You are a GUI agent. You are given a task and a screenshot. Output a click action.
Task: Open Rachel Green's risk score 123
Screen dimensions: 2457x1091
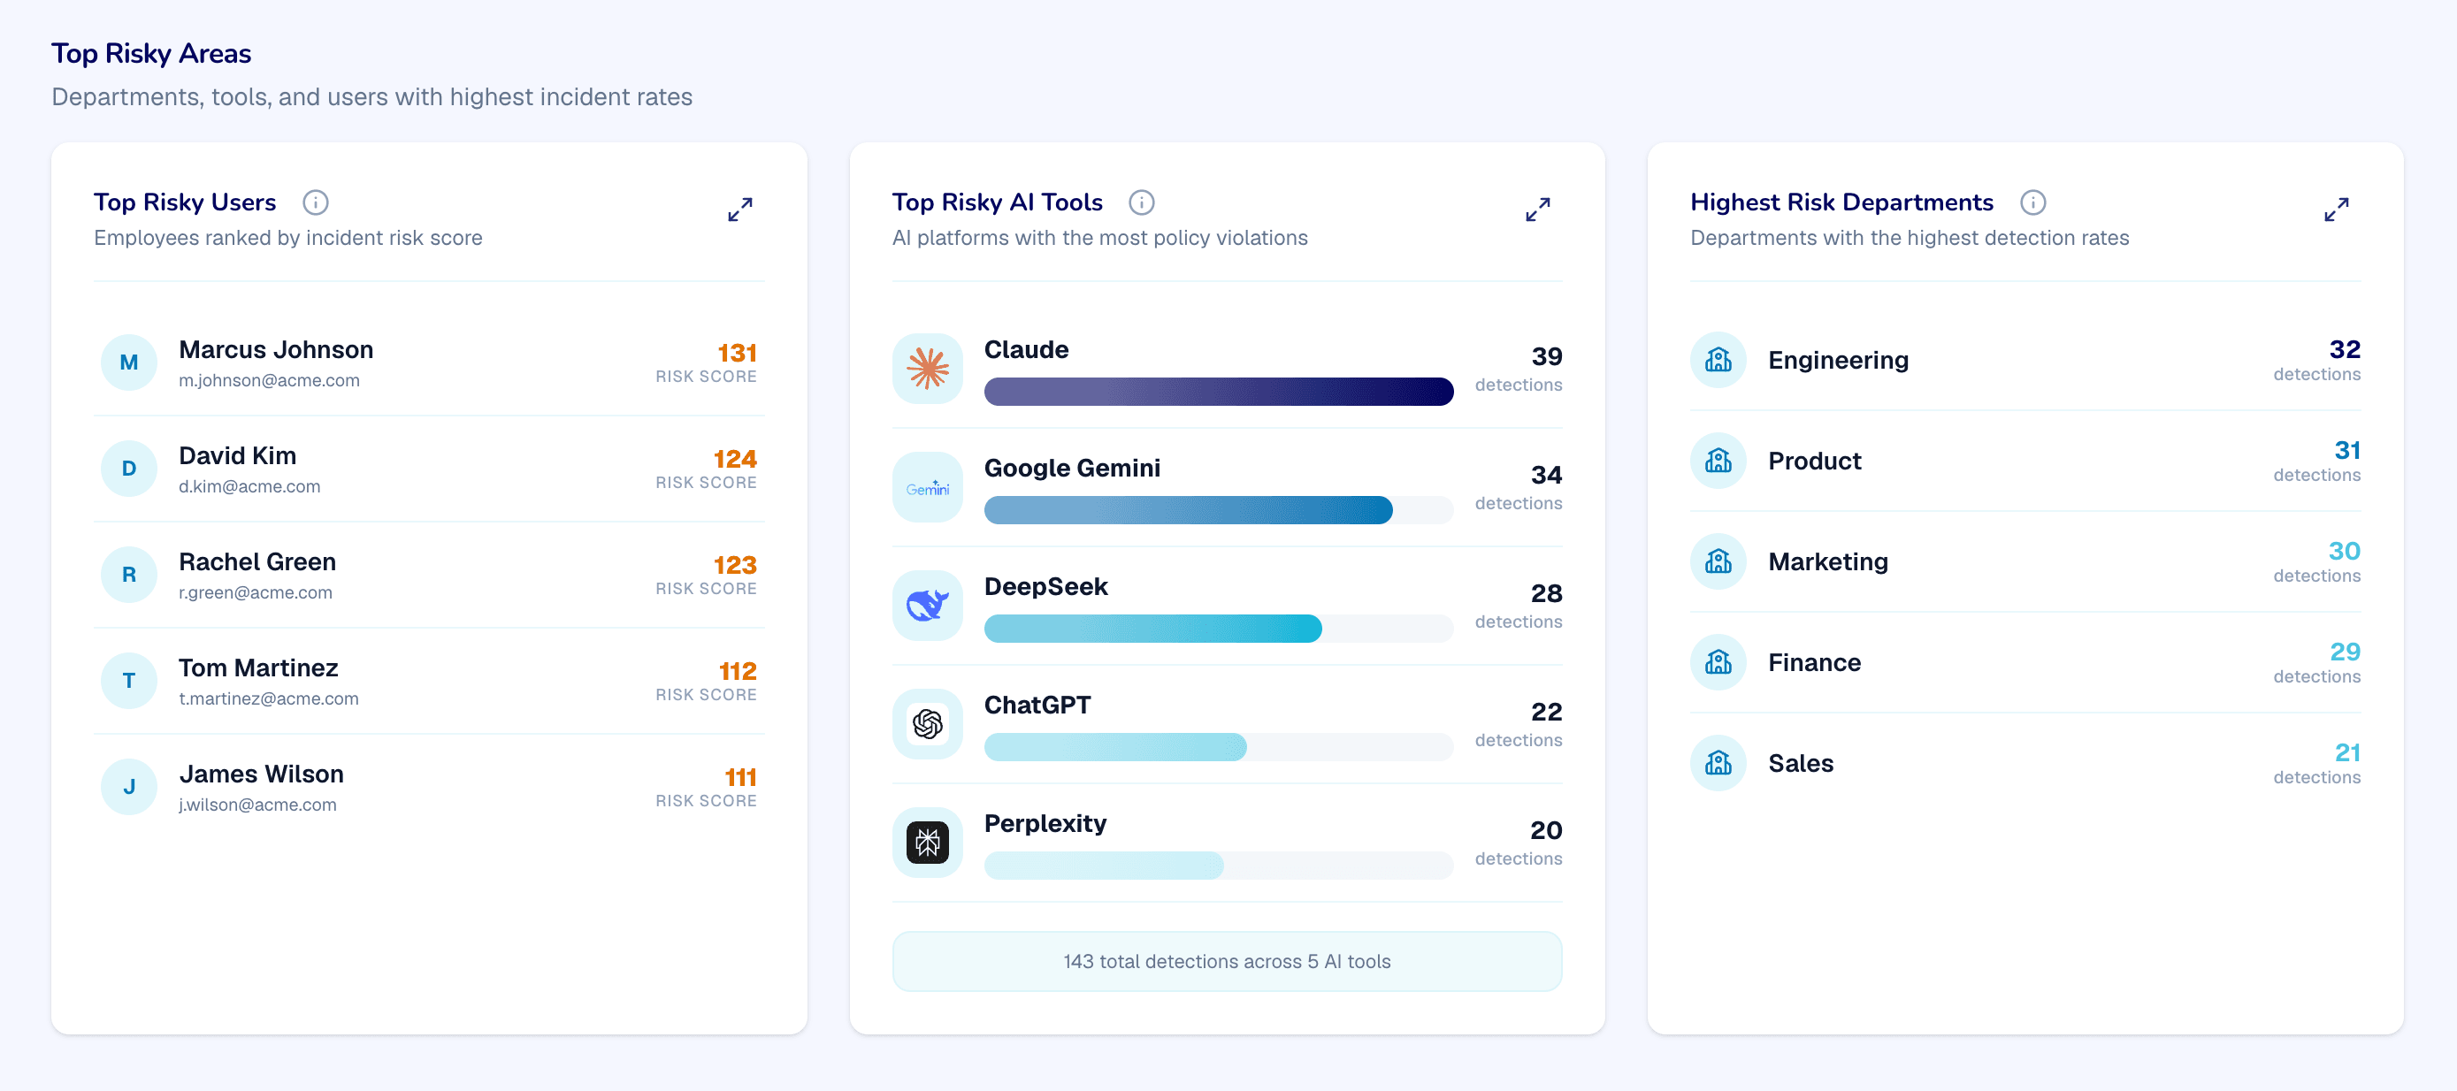pos(734,565)
